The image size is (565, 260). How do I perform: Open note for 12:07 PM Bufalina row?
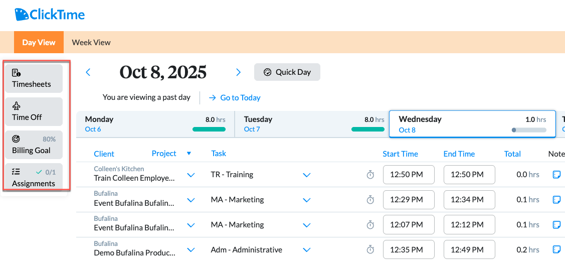556,225
